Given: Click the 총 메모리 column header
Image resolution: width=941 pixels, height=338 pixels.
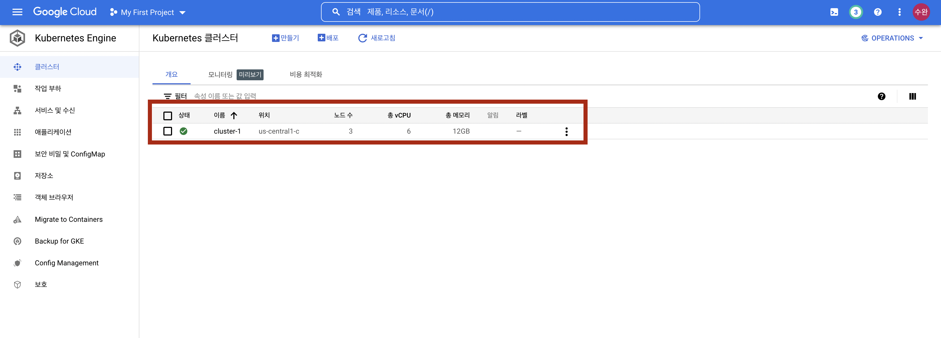Looking at the screenshot, I should click(x=457, y=115).
